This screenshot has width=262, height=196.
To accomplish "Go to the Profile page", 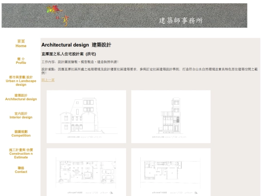I will tap(21, 61).
